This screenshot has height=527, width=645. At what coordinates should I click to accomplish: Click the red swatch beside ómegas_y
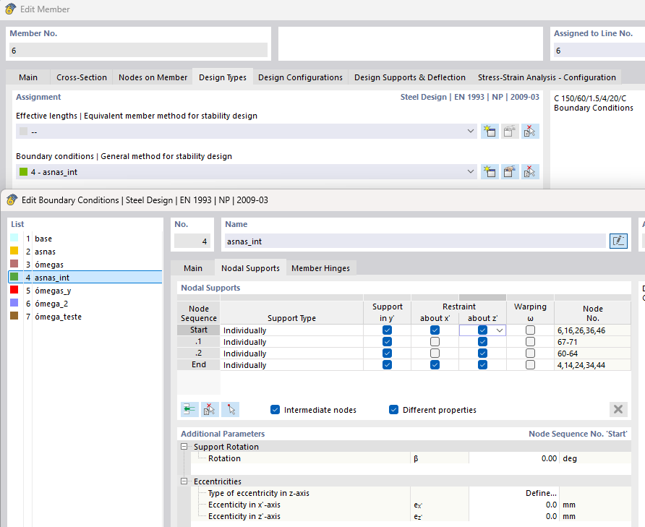pos(14,291)
